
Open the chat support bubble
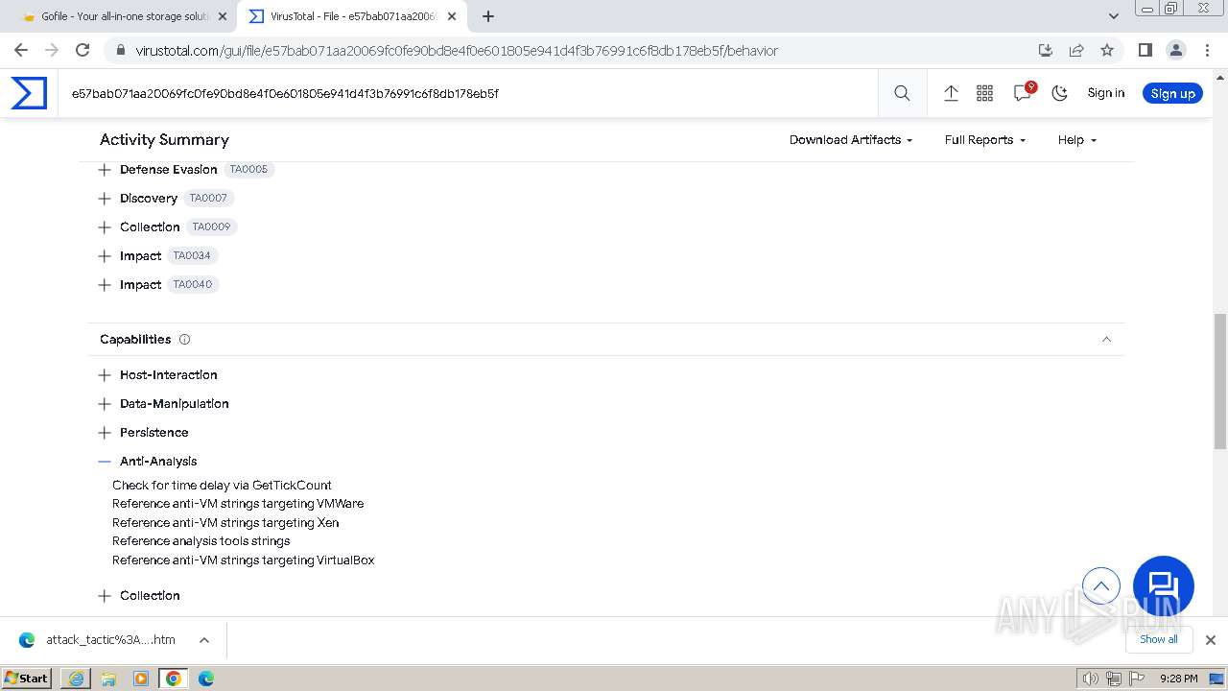click(1163, 586)
